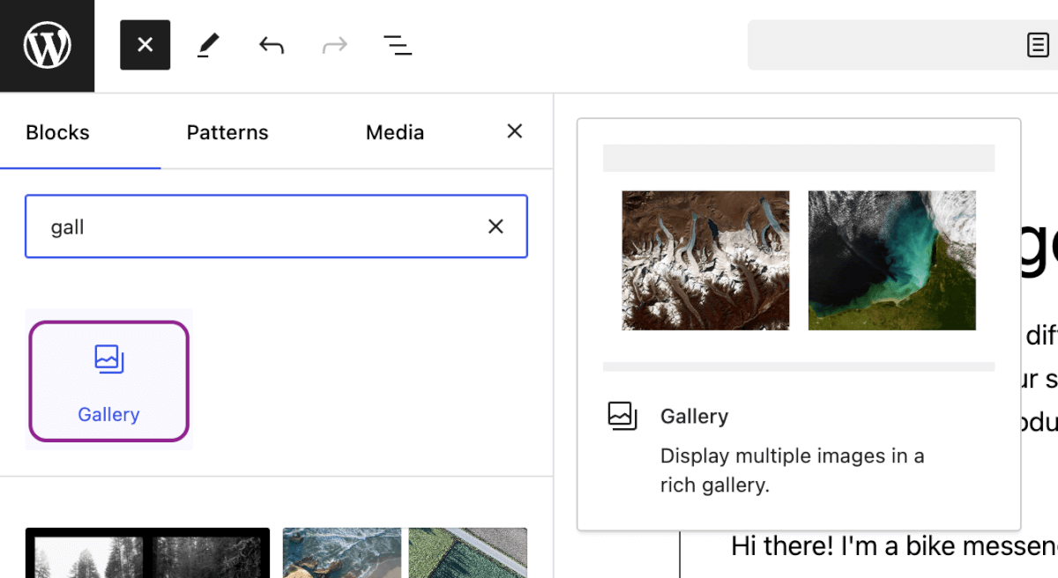This screenshot has height=578, width=1058.
Task: Open the Blocks tab
Action: coord(56,132)
